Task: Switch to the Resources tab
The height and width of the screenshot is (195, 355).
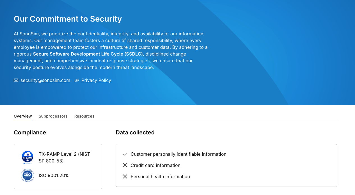Action: (x=84, y=116)
